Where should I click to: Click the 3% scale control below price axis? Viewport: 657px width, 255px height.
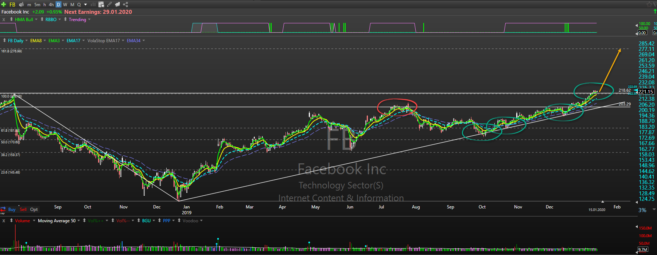click(x=642, y=210)
